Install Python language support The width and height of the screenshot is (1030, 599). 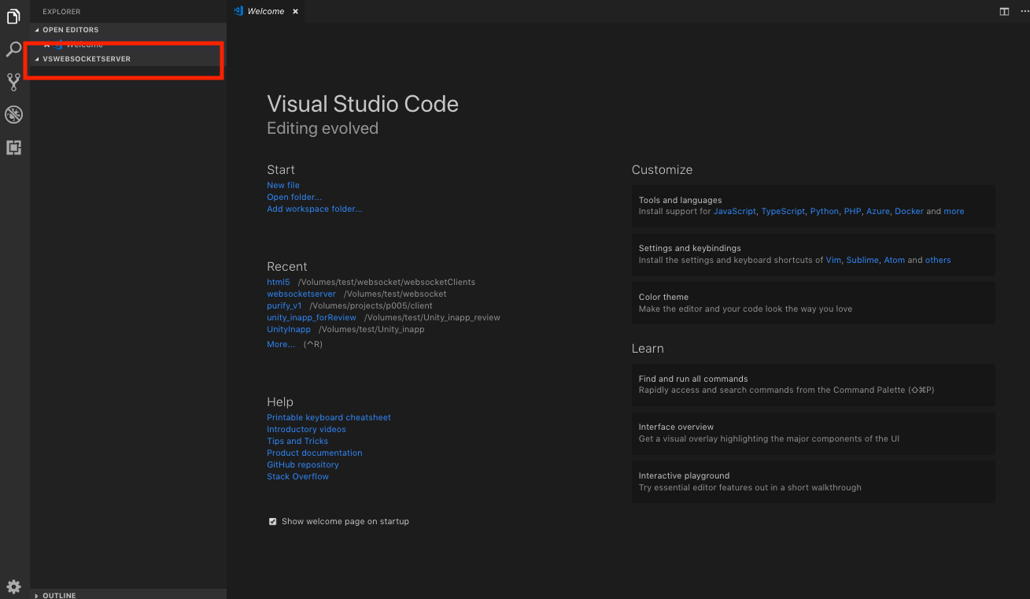pos(825,211)
